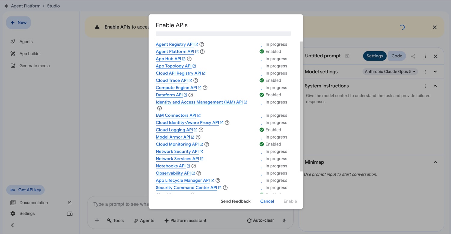Open help for Agent Registry API

coord(202,44)
